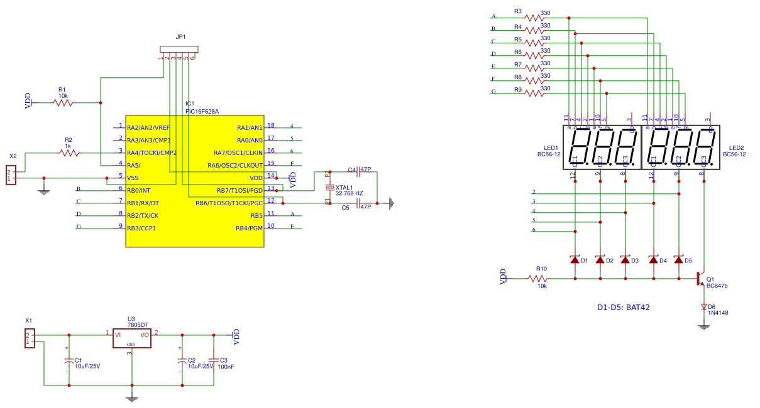Select crystal XTAL1 labeled 32.768 HZ
This screenshot has height=408, width=760.
pos(329,187)
